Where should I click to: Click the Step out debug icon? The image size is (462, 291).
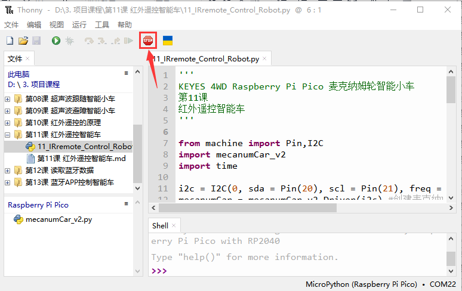click(x=116, y=41)
